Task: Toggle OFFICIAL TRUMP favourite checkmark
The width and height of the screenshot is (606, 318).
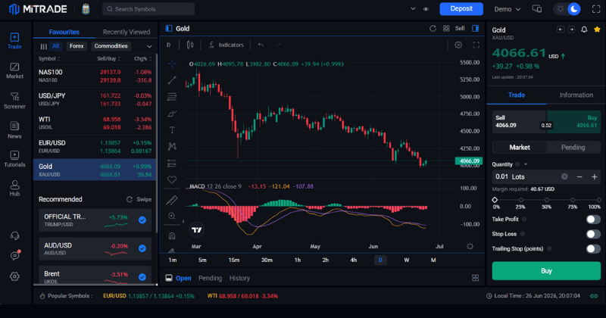Action: point(142,220)
